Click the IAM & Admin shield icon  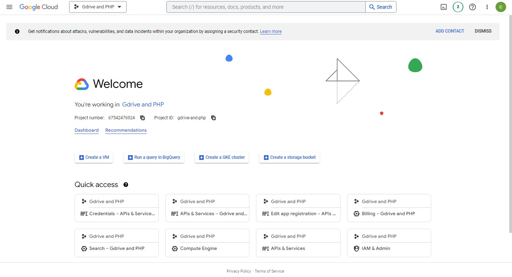click(x=357, y=248)
